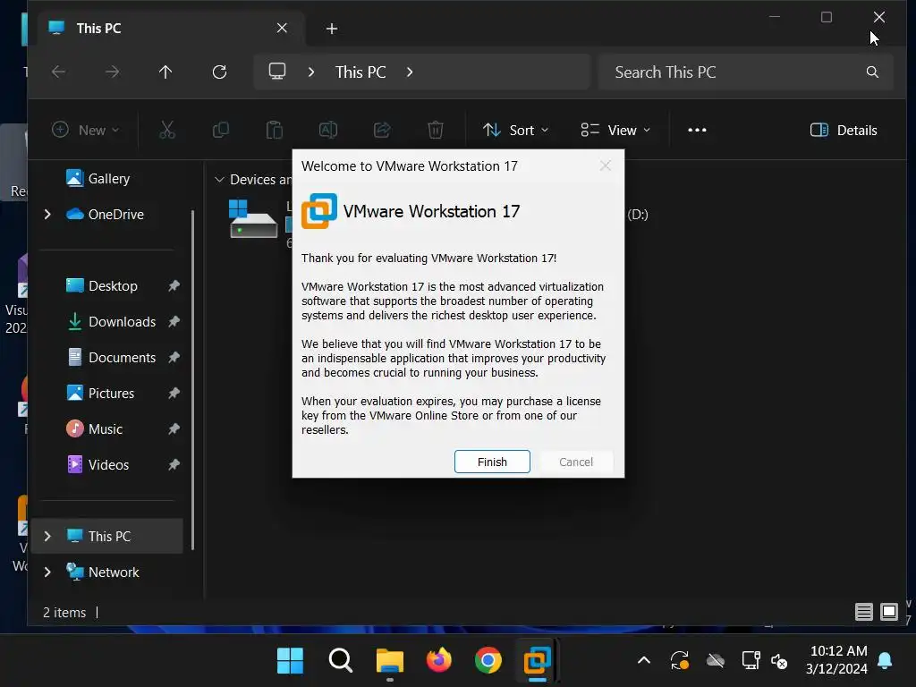This screenshot has height=687, width=916.
Task: Close the This PC tab
Action: [x=282, y=28]
